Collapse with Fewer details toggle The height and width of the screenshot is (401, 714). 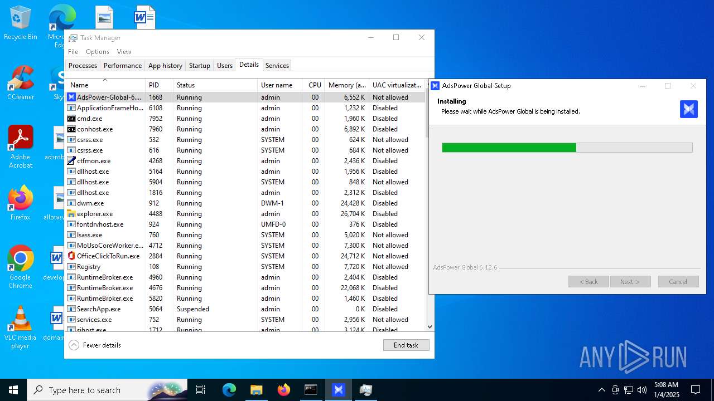point(95,345)
